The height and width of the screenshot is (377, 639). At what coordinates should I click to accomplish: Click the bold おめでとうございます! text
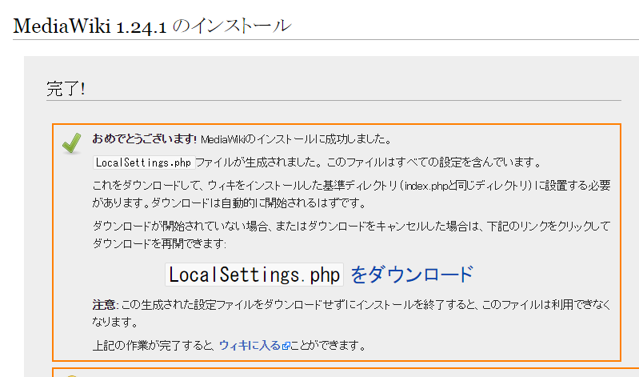tap(145, 139)
